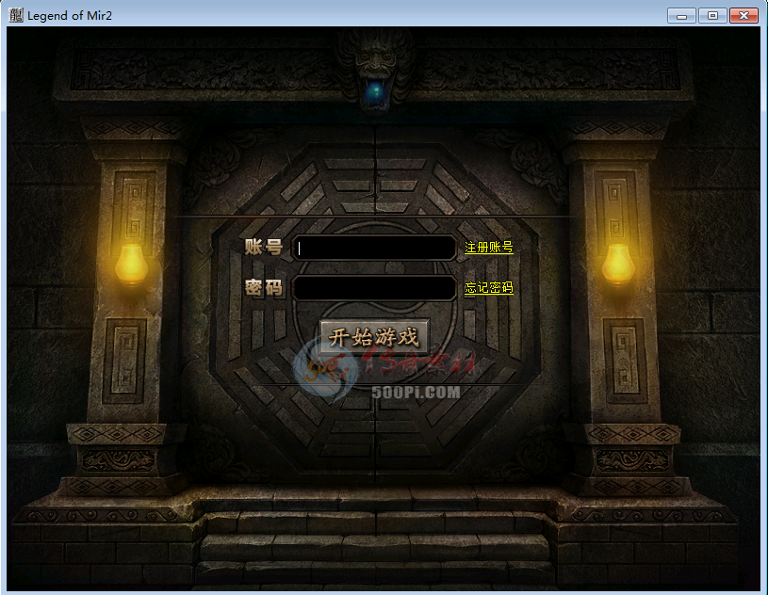The height and width of the screenshot is (595, 768).
Task: Maximize the Legend of Mir2 window
Action: (712, 16)
